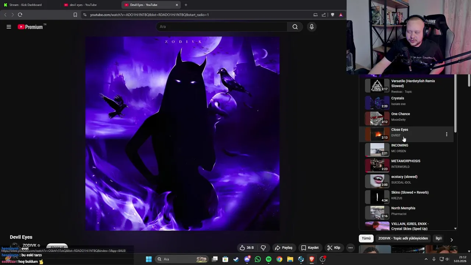The height and width of the screenshot is (265, 471).
Task: Open Steam from the taskbar
Action: click(236, 259)
